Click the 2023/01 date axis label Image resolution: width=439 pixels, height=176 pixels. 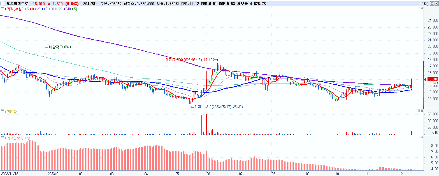(x=54, y=173)
